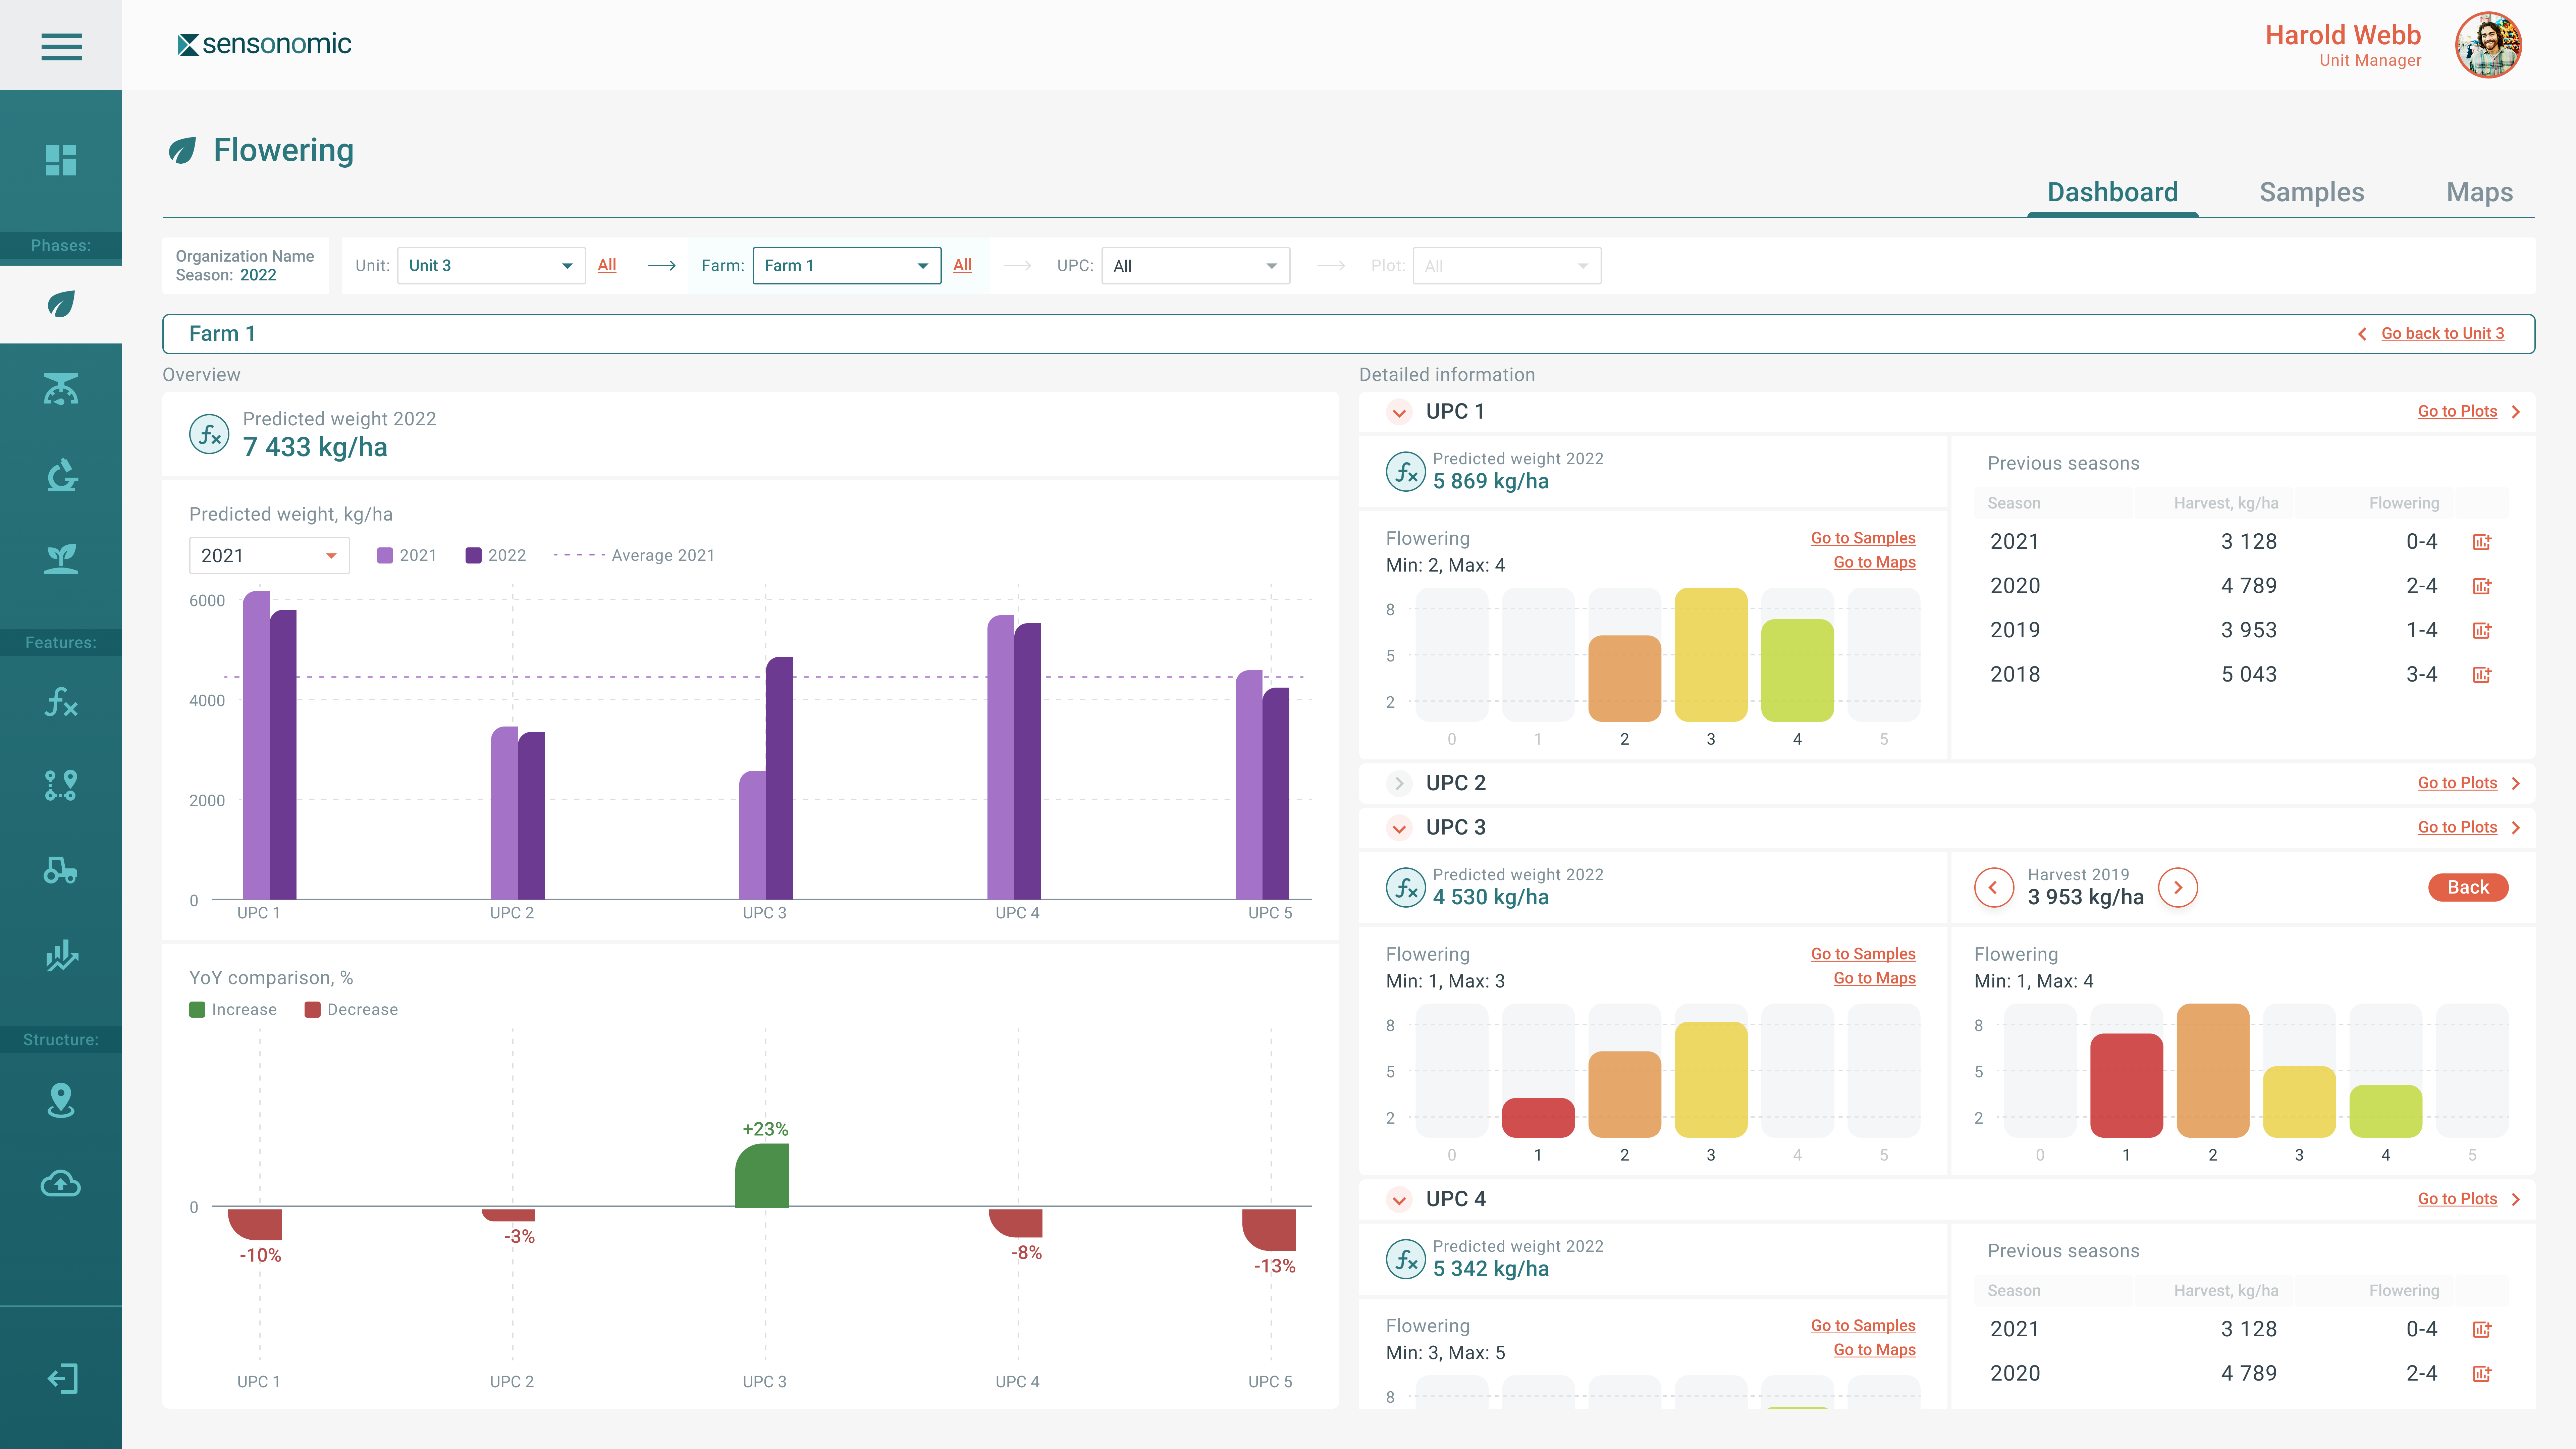
Task: Toggle the 2021 series legend swatch
Action: coord(385,555)
